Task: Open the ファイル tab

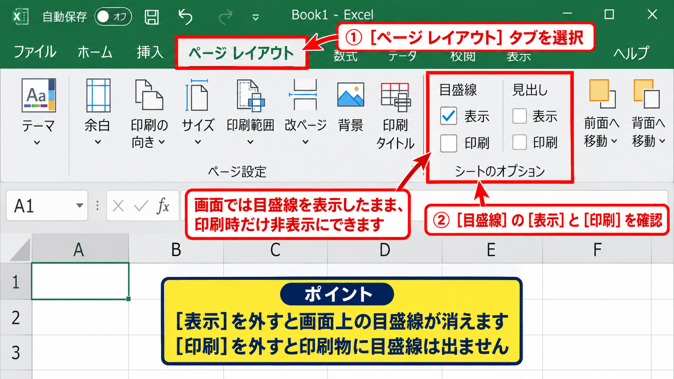Action: (35, 52)
